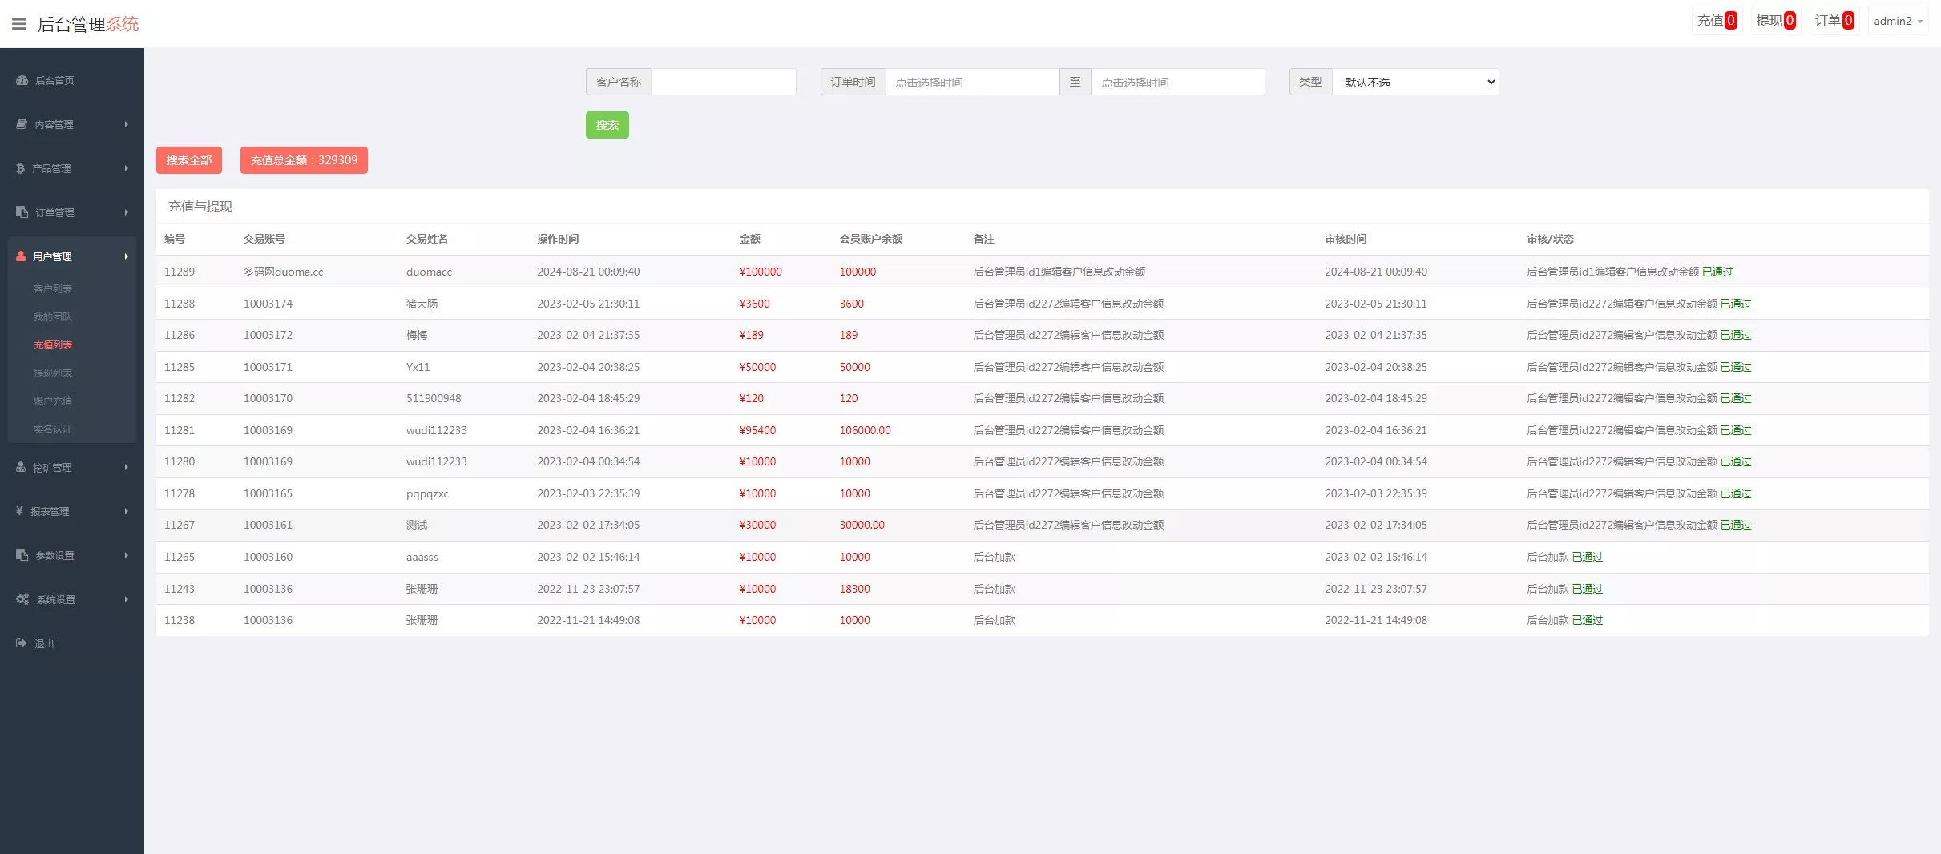Click the bitcoin icon beside 产品管理
Image resolution: width=1941 pixels, height=854 pixels.
click(20, 168)
